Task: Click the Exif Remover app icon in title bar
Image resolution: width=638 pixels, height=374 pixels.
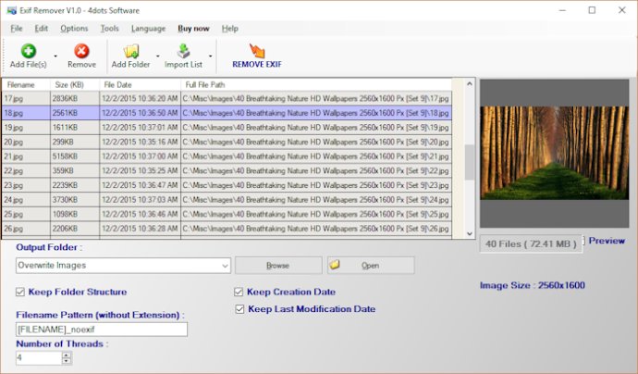Action: 11,10
